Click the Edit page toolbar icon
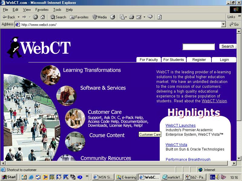Viewport: 242px width, 181px height. (139, 17)
